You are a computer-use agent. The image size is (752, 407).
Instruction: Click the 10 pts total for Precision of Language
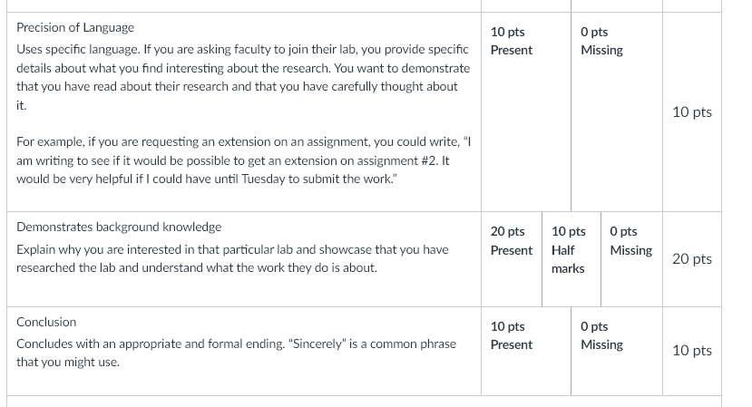(691, 112)
